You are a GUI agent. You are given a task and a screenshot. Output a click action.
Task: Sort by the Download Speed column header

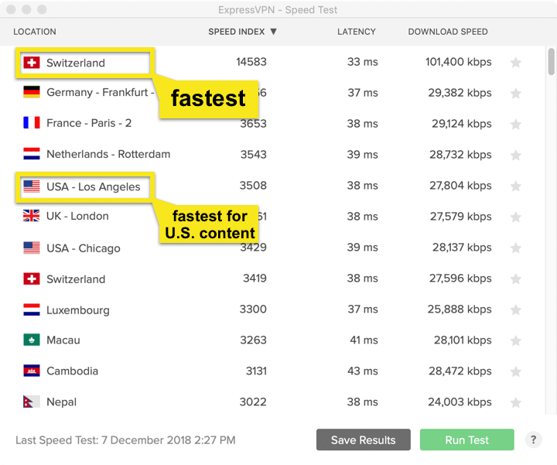click(x=448, y=32)
